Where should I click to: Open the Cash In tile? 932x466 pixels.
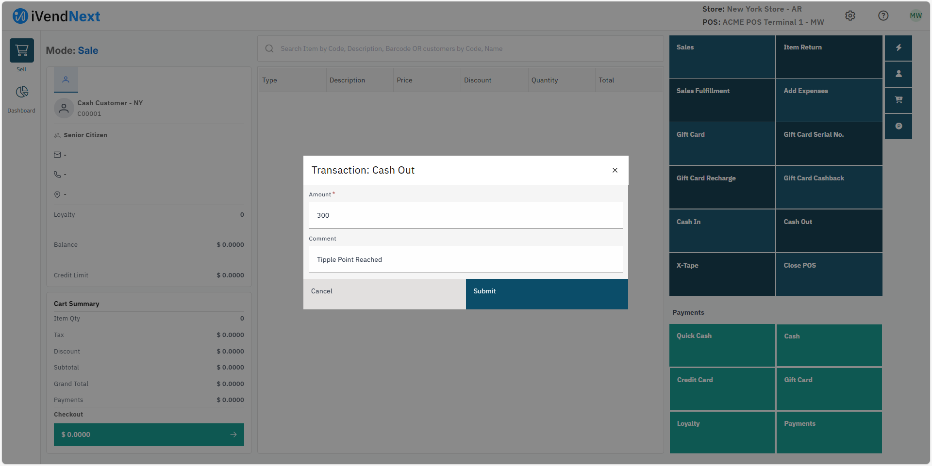(x=722, y=231)
